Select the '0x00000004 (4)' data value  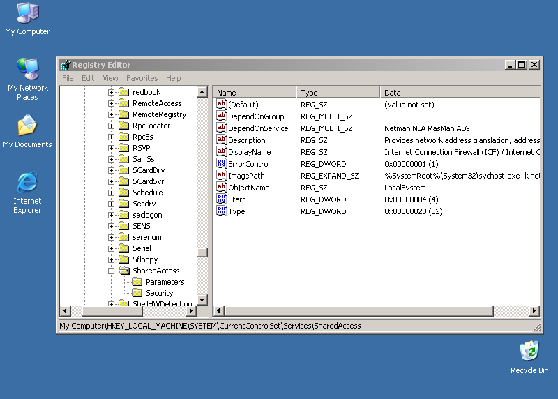[412, 200]
